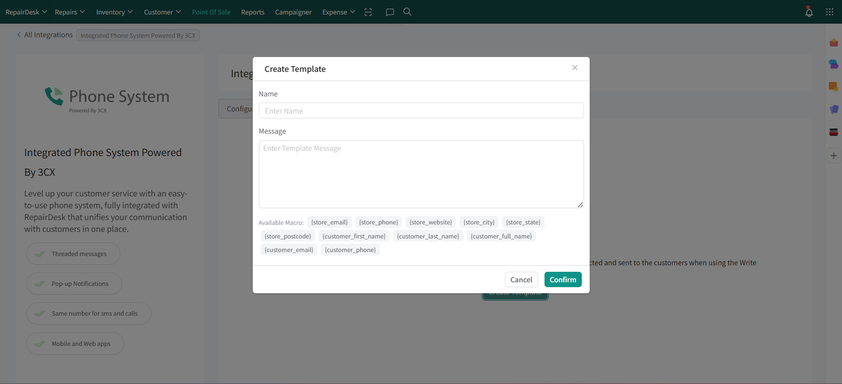
Task: Expand the Inventory dropdown menu
Action: point(114,12)
